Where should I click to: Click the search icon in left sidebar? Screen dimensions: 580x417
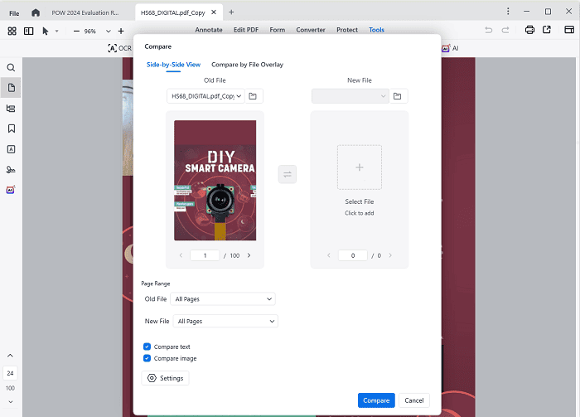click(x=11, y=67)
